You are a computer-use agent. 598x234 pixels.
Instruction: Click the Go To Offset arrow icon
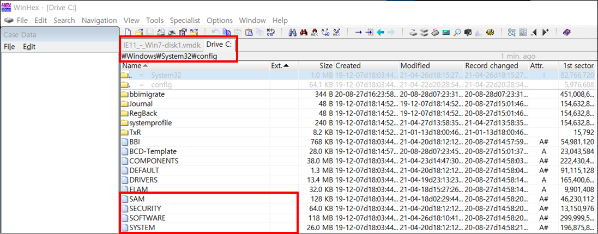[x=359, y=32]
